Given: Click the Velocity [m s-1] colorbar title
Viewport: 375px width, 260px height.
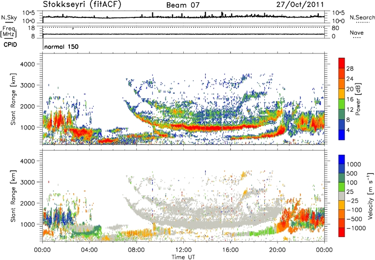Looking at the screenshot, I should click(x=370, y=196).
